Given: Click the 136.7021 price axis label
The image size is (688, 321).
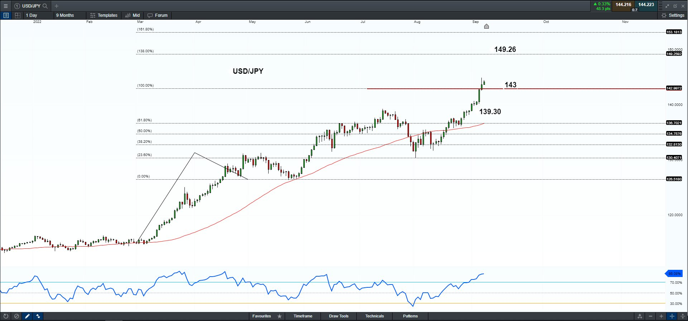Looking at the screenshot, I should tap(674, 123).
